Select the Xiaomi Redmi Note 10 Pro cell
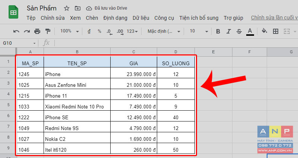 click(77, 105)
